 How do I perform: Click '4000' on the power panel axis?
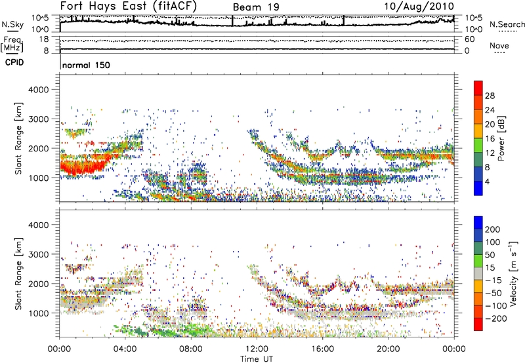coord(38,90)
